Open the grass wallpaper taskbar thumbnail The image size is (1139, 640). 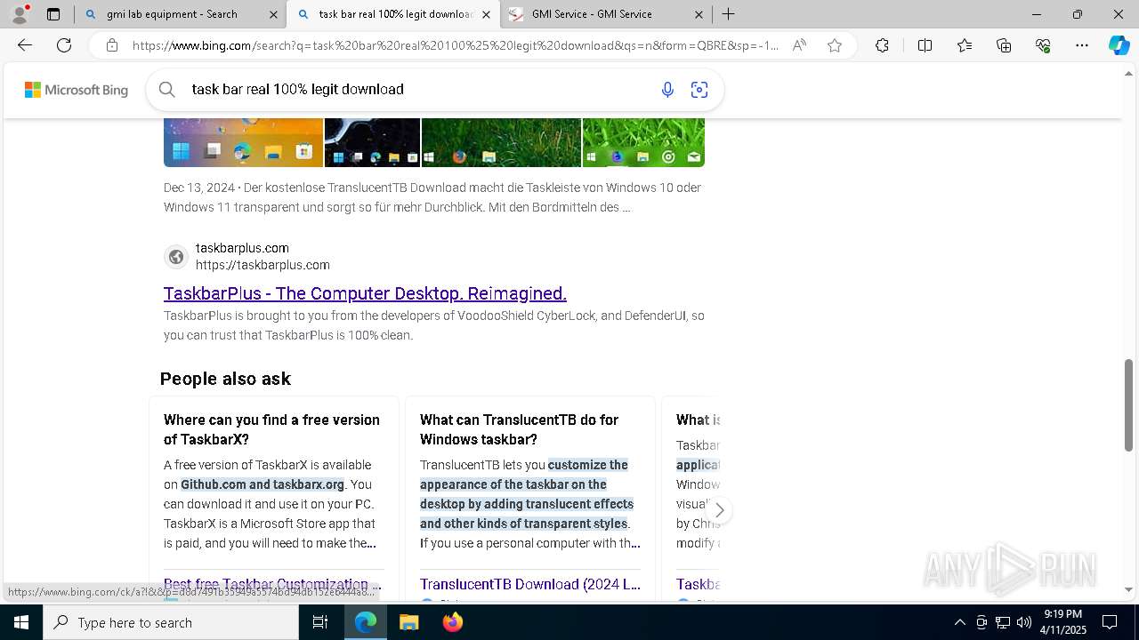(x=501, y=142)
